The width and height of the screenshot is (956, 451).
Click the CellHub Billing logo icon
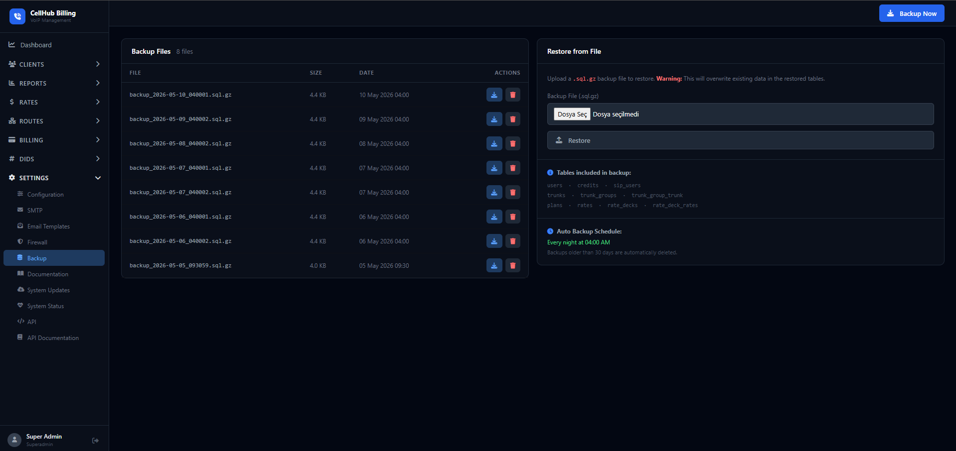pos(17,16)
